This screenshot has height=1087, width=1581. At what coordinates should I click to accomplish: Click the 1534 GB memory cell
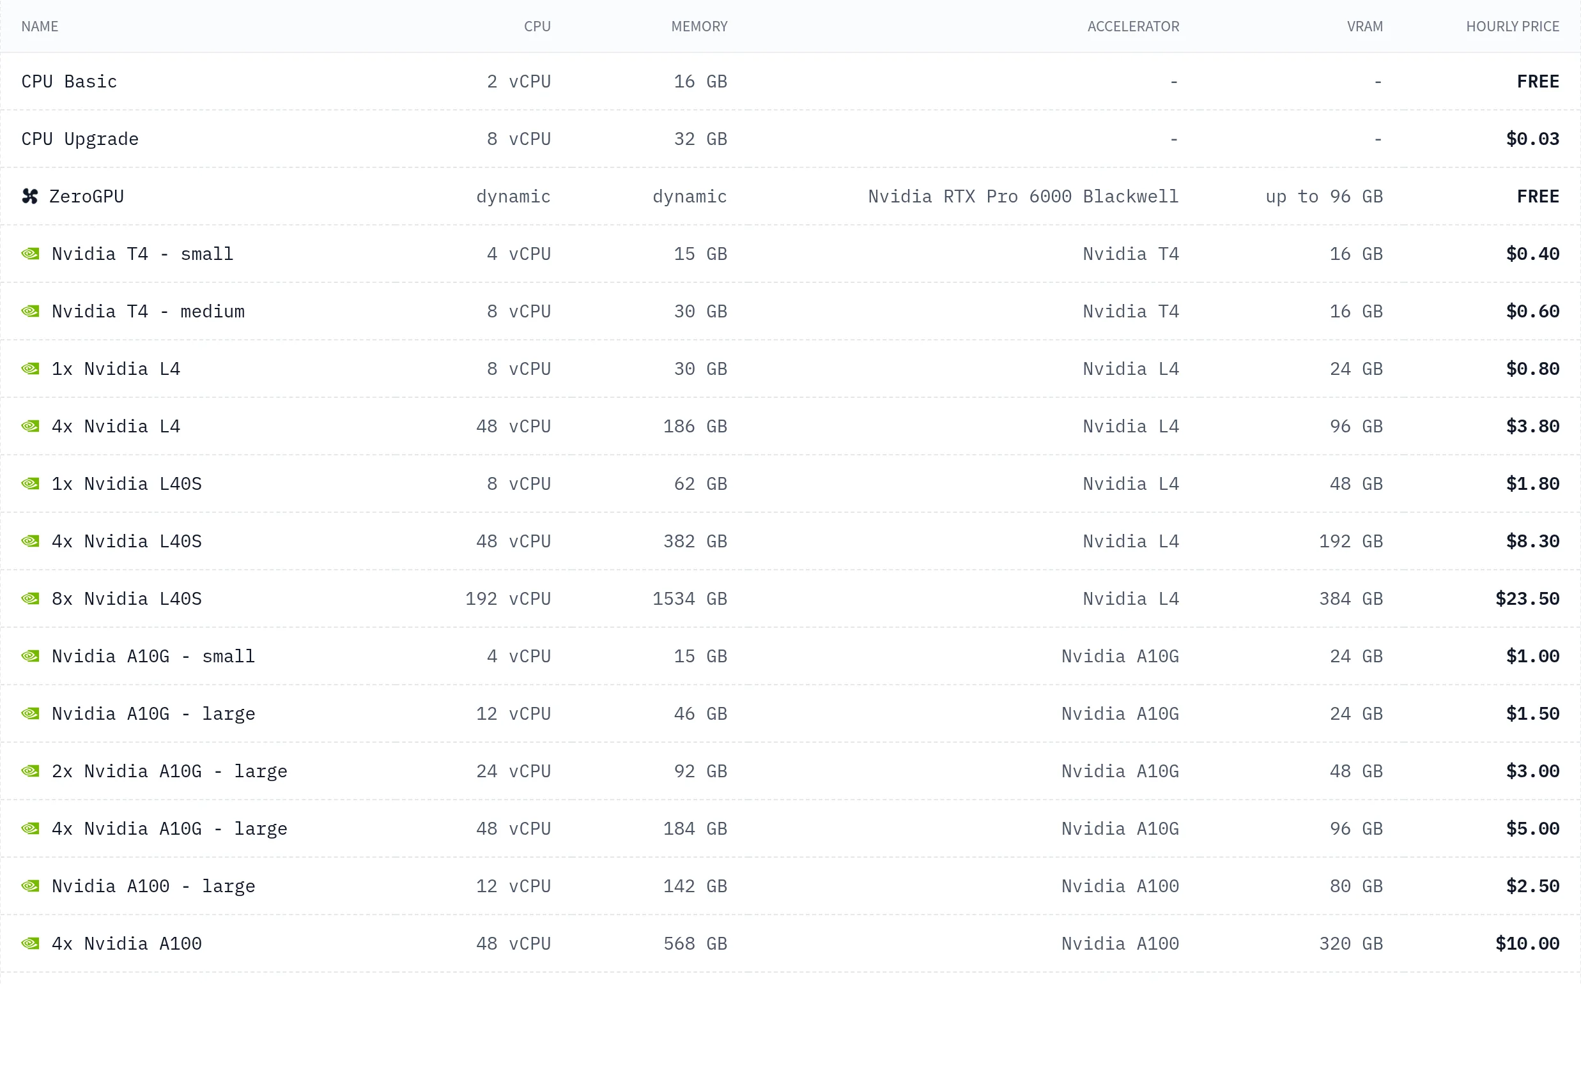point(690,598)
